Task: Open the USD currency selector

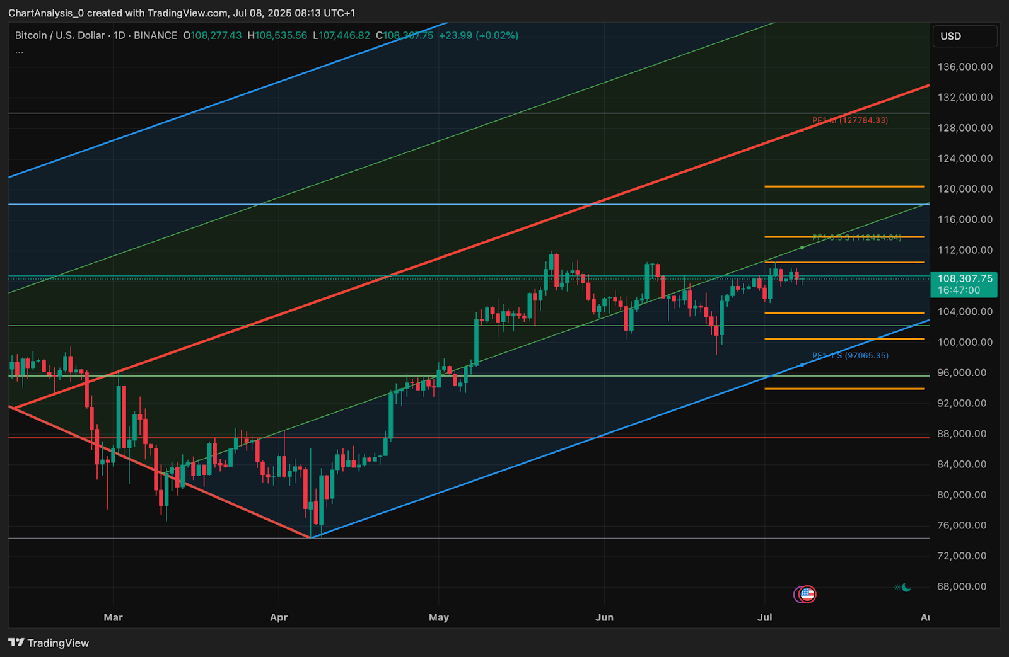Action: pos(964,36)
